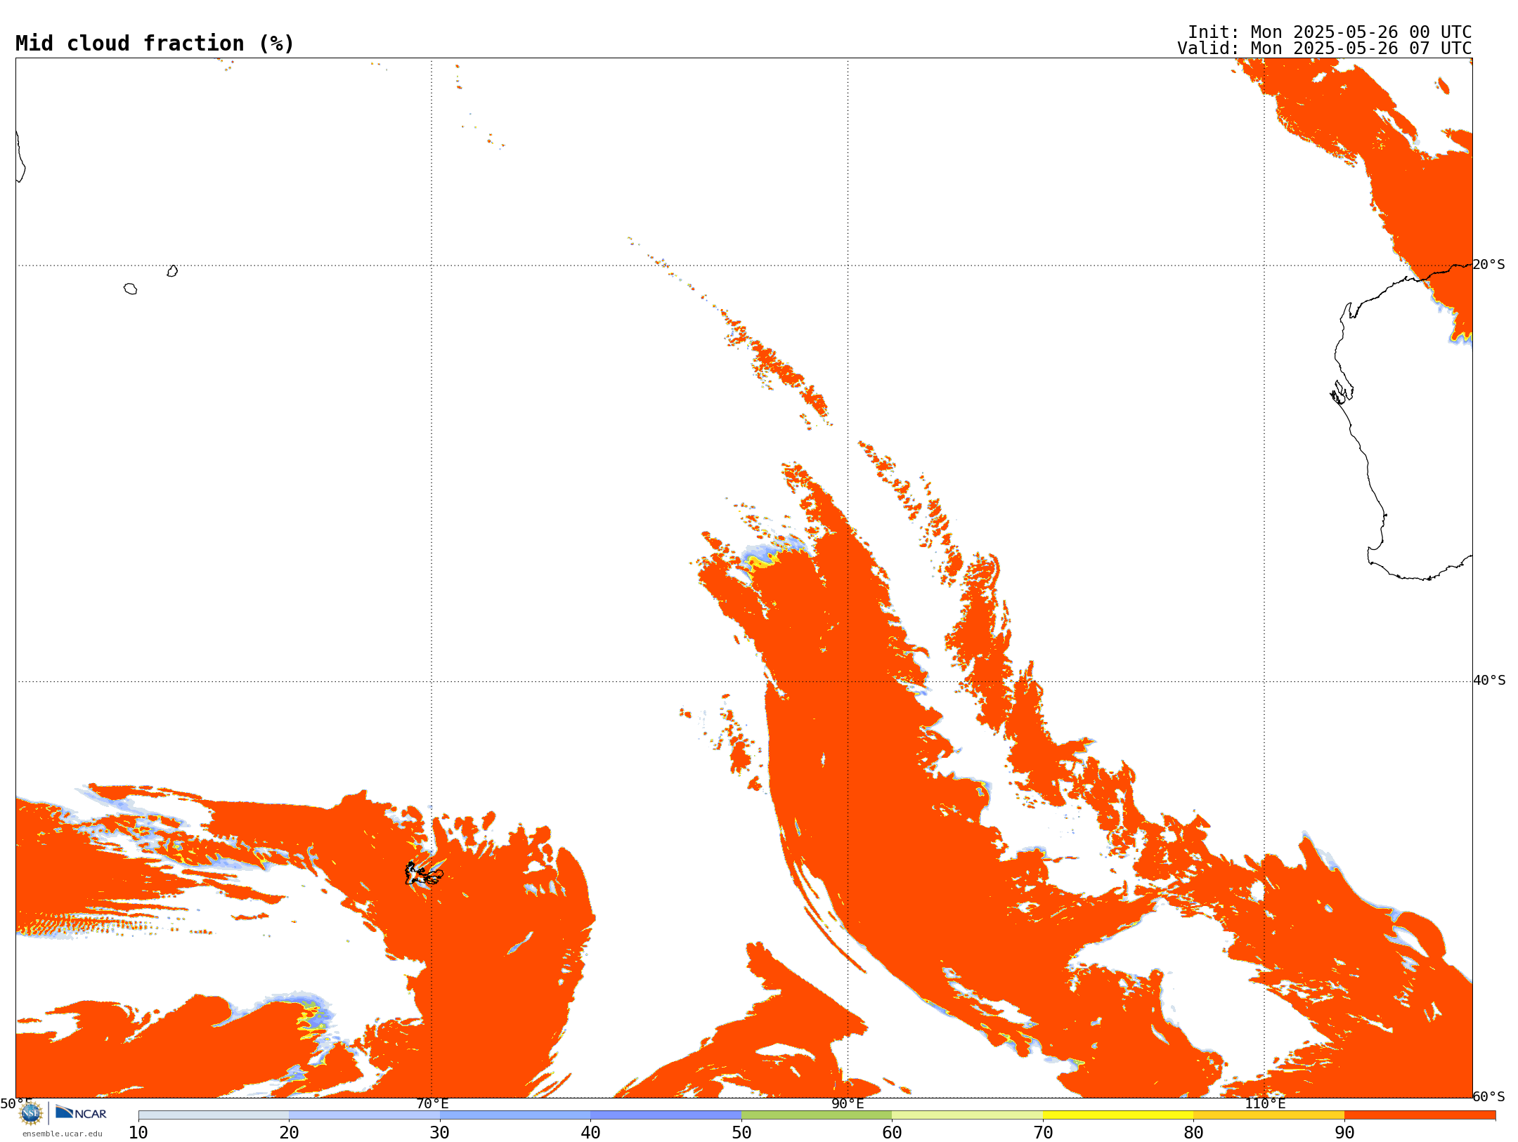
Task: Click the Shark Bay inlet on Australia's coast
Action: tap(1342, 392)
